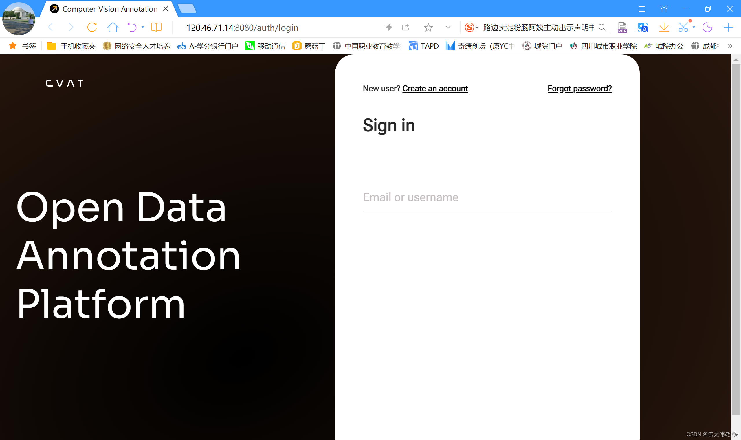
Task: Toggle night mode moon icon
Action: 707,27
